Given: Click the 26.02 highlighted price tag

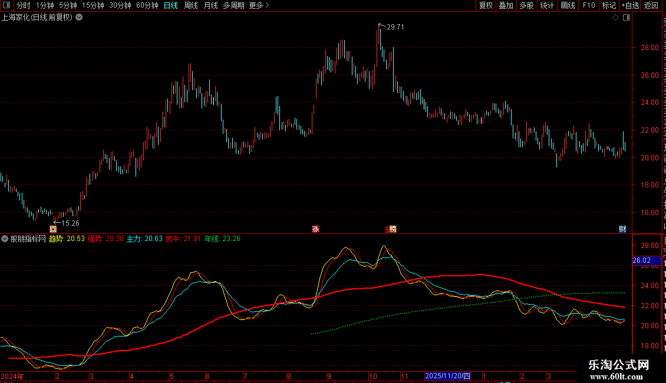Looking at the screenshot, I should (x=647, y=260).
